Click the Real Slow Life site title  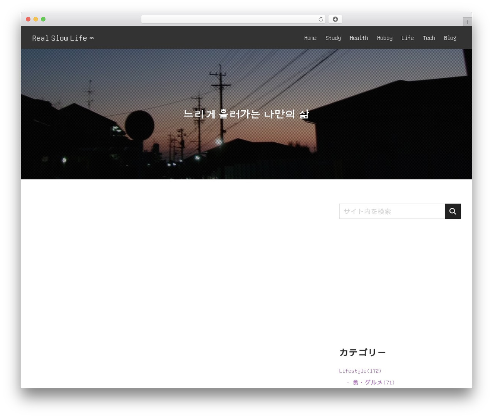(x=63, y=38)
